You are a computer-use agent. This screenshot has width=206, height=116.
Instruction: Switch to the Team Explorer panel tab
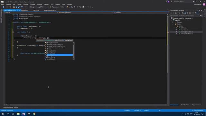185,105
